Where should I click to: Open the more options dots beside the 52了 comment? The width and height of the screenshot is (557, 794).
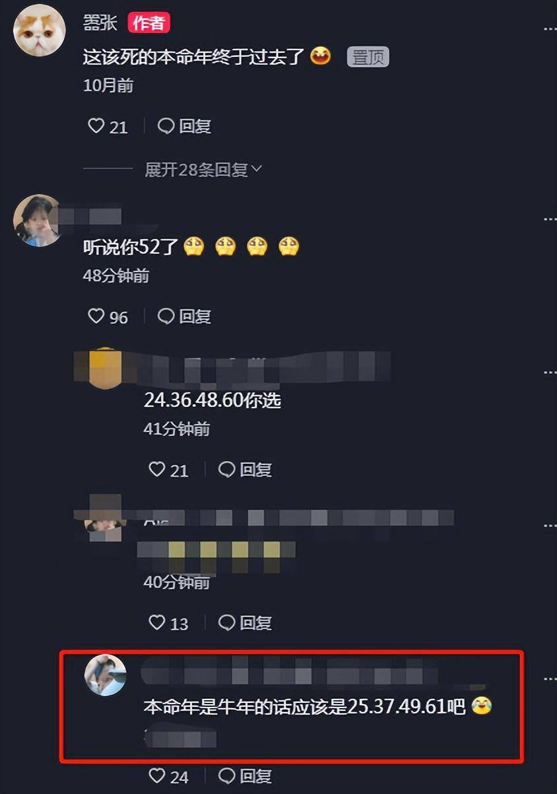click(550, 219)
